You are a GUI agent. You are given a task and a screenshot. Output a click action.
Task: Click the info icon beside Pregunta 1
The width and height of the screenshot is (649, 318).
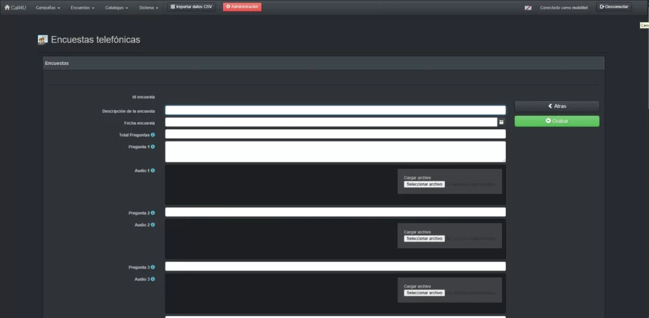click(x=153, y=146)
